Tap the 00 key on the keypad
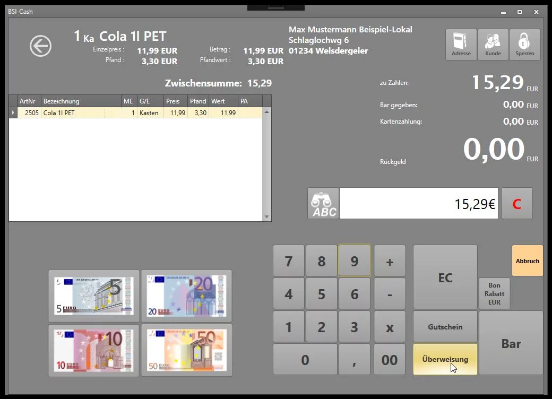Viewport: 552px width, 399px height. pyautogui.click(x=390, y=359)
